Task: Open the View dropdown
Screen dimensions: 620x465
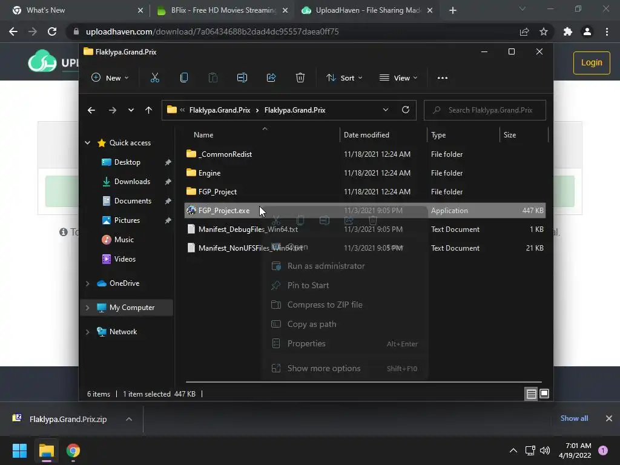Action: [398, 78]
